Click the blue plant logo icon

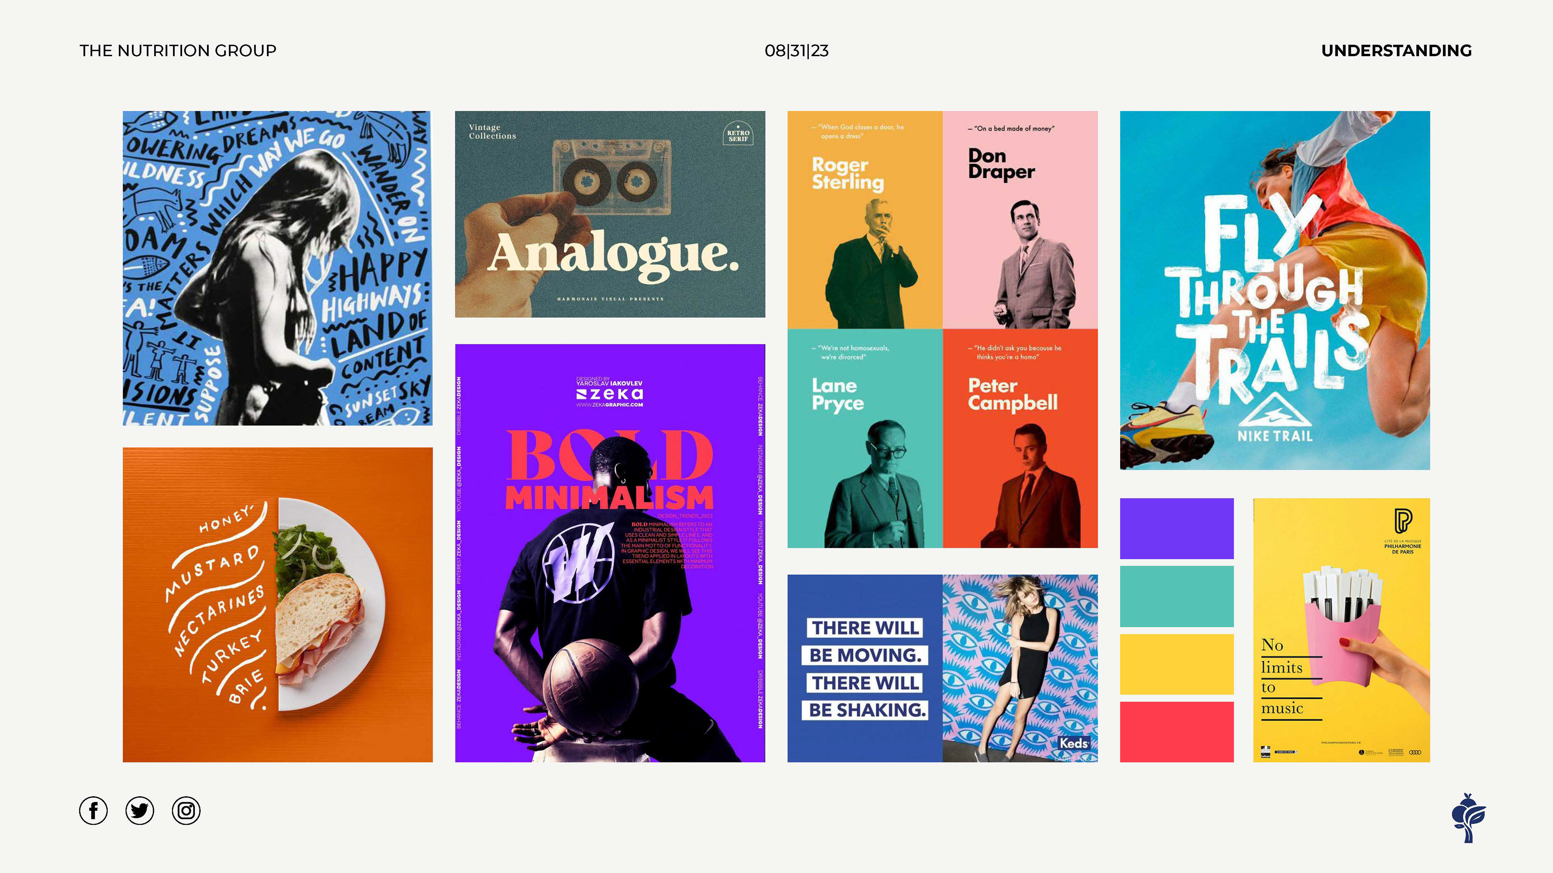point(1468,818)
